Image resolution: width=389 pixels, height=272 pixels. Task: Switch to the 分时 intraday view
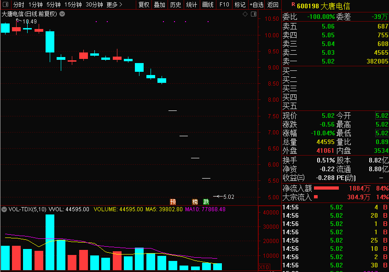pyautogui.click(x=18, y=5)
